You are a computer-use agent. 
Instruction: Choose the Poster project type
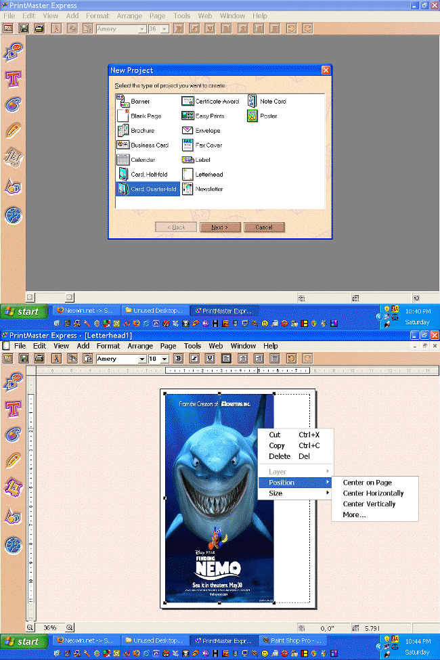(x=263, y=116)
